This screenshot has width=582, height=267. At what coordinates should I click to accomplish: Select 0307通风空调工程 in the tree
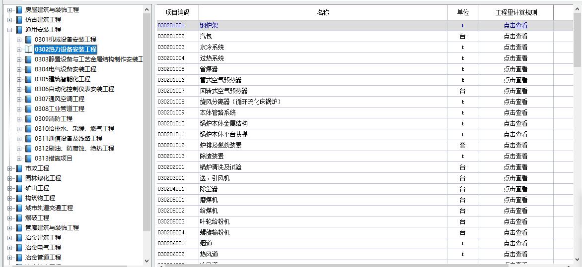[x=60, y=99]
